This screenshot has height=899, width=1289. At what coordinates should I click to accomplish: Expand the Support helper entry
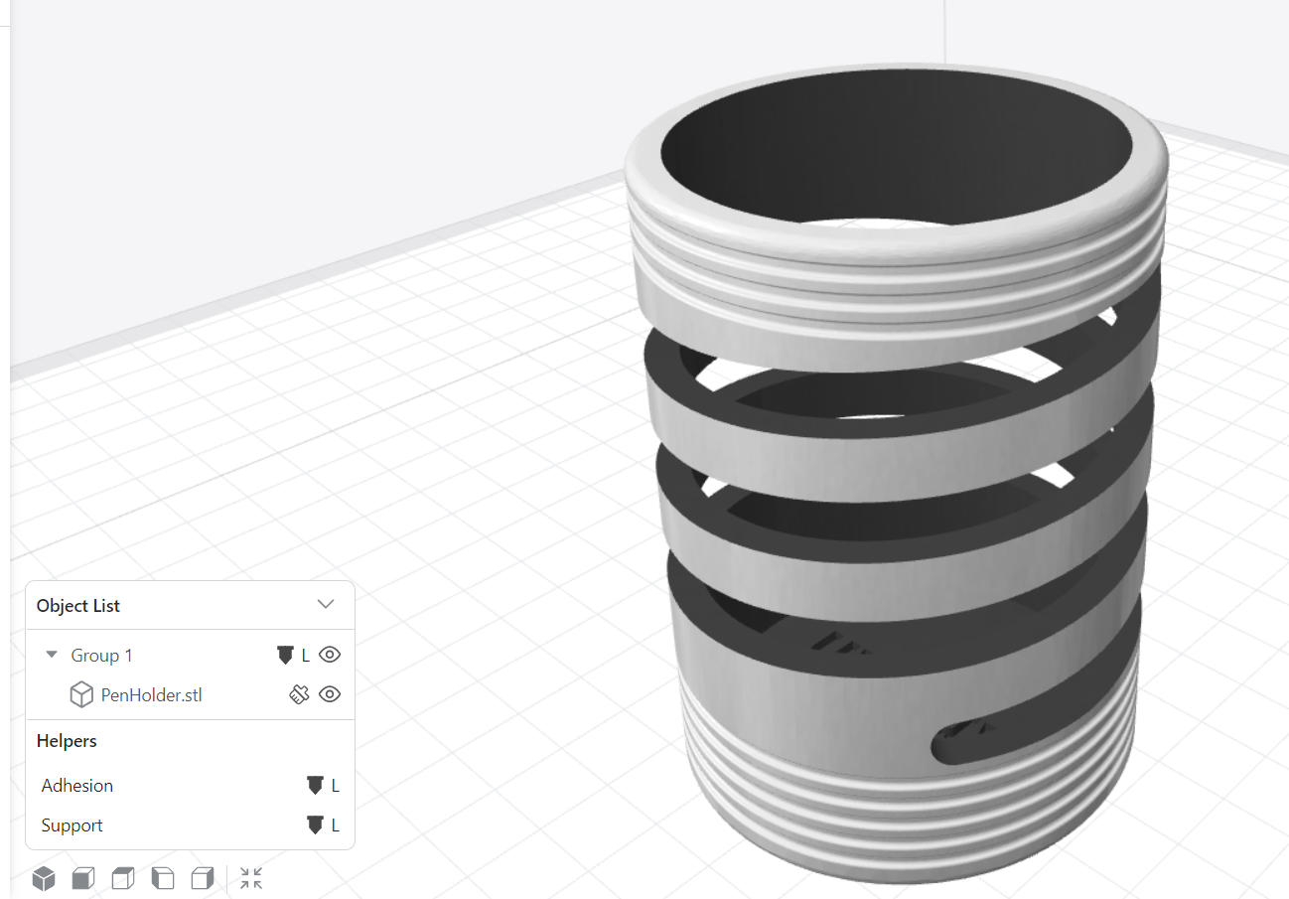[x=72, y=824]
